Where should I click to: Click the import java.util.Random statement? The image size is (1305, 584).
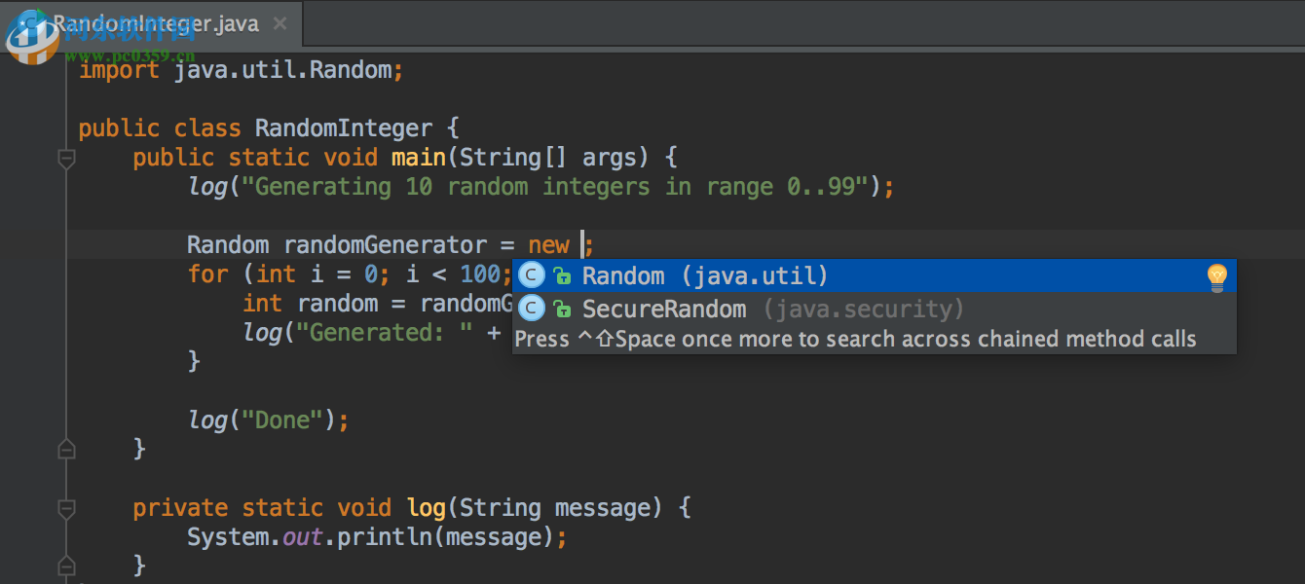click(x=240, y=69)
